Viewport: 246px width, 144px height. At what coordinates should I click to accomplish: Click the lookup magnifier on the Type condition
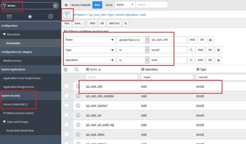coord(191,50)
